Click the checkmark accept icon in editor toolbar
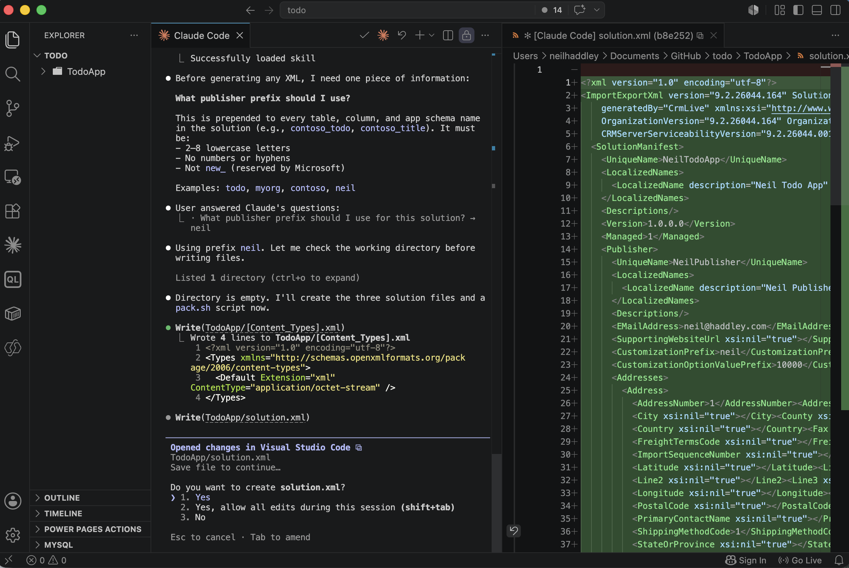The height and width of the screenshot is (568, 849). (364, 35)
